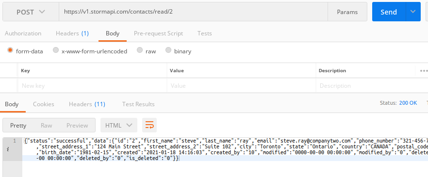Open the Pre-request Script tab
428x177 pixels.
[158, 33]
